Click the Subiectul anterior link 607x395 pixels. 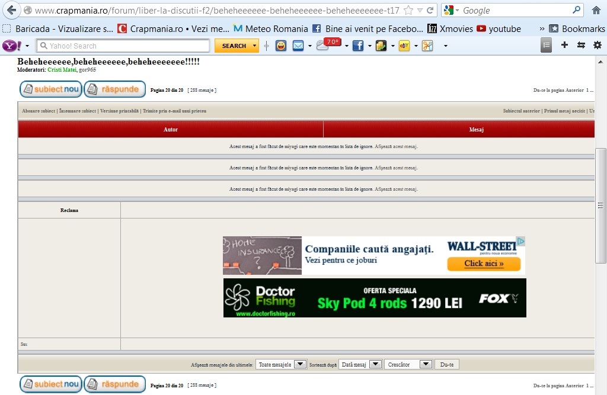521,111
